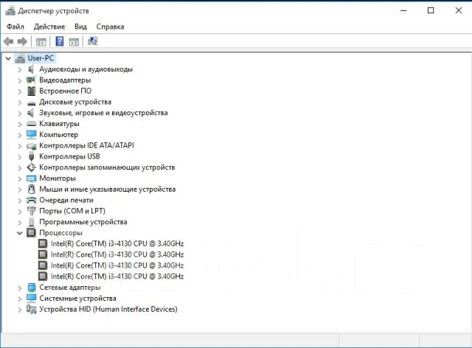The height and width of the screenshot is (348, 472).
Task: Open the Действие menu
Action: click(x=49, y=27)
